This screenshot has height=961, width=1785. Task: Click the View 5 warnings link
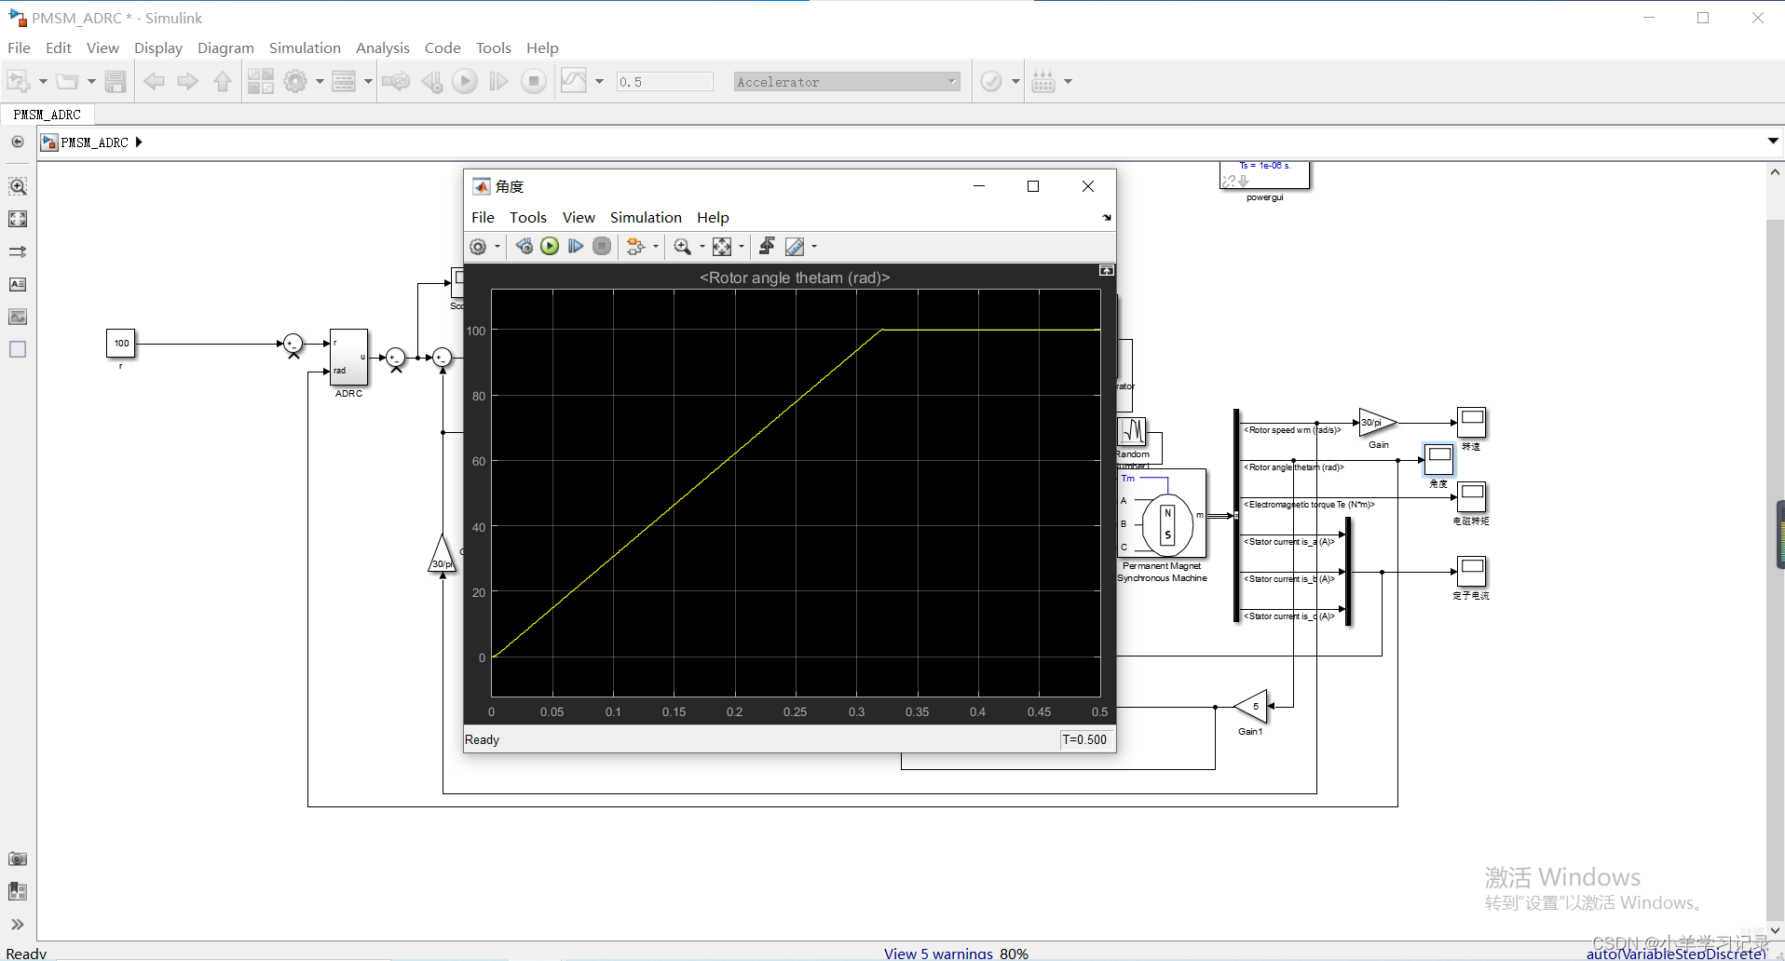click(938, 953)
